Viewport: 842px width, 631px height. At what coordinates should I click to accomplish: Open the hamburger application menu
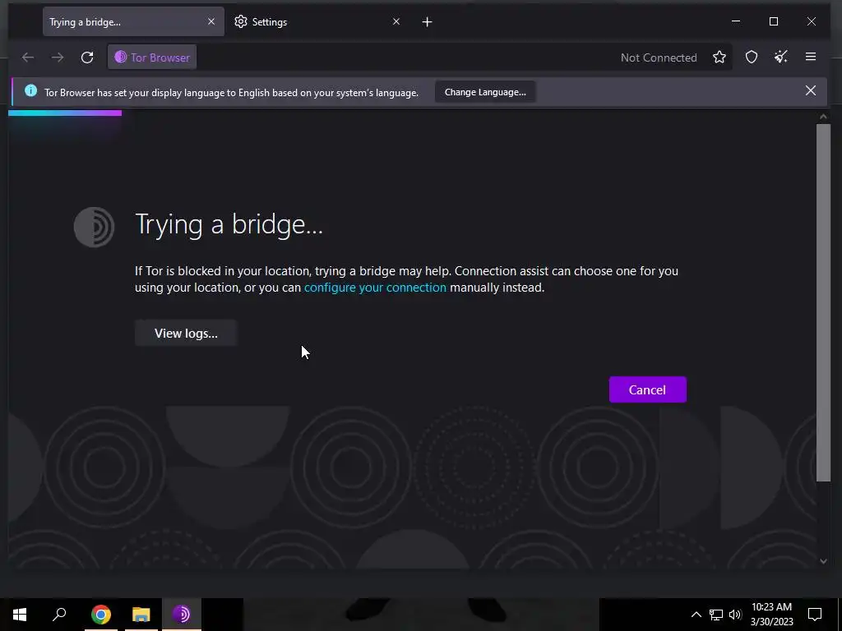coord(810,57)
